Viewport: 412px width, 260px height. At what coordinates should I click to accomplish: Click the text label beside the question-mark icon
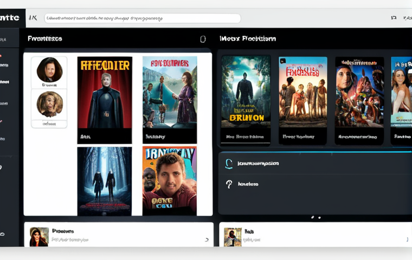click(248, 184)
